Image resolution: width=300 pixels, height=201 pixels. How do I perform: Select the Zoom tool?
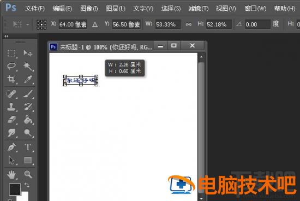coord(28,174)
